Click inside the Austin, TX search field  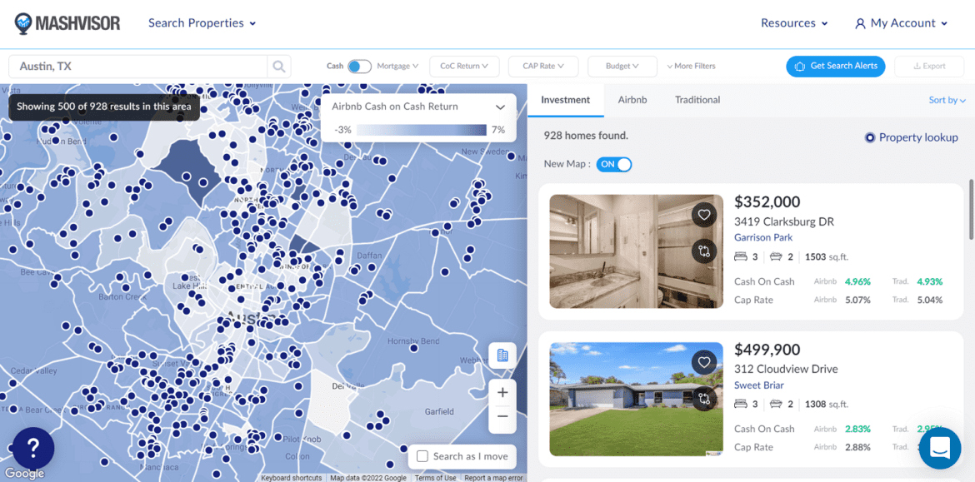pyautogui.click(x=133, y=66)
